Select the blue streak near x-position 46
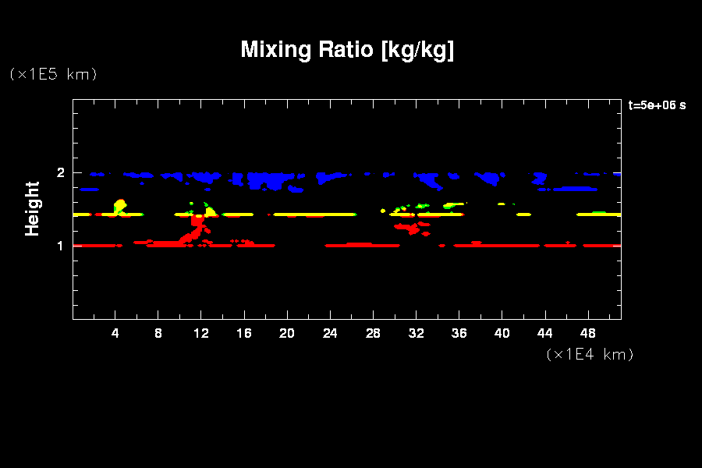The width and height of the screenshot is (702, 468). pos(576,189)
